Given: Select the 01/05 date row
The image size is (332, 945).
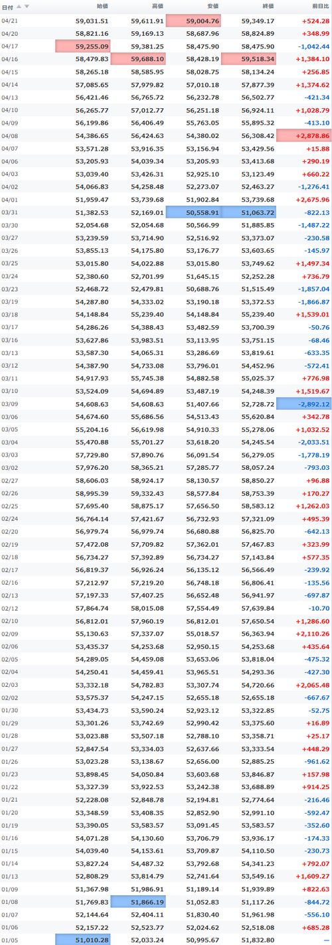Looking at the screenshot, I should pos(166,939).
